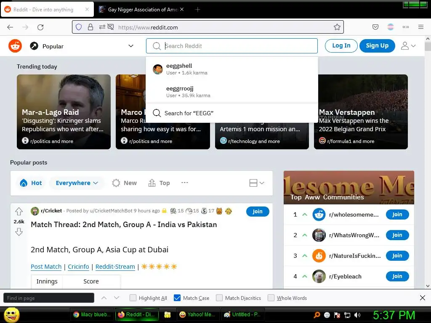Click the permissions icon in the address bar
431x323 pixels.
[102, 27]
